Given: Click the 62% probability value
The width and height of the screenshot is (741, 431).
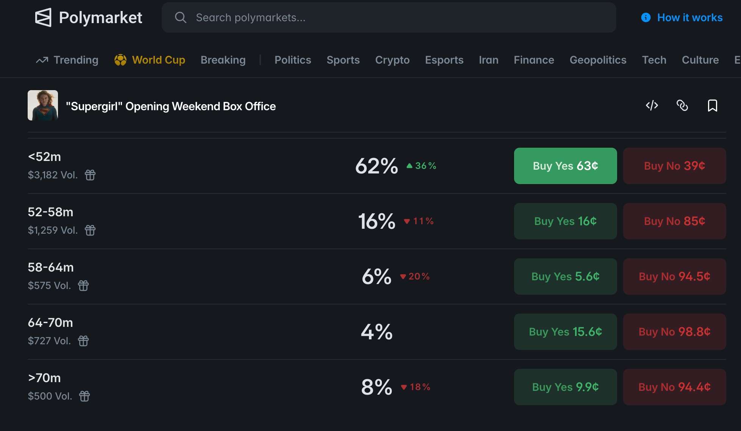Looking at the screenshot, I should pos(377,166).
